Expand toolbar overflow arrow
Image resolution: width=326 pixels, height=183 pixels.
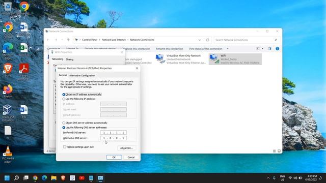point(228,49)
